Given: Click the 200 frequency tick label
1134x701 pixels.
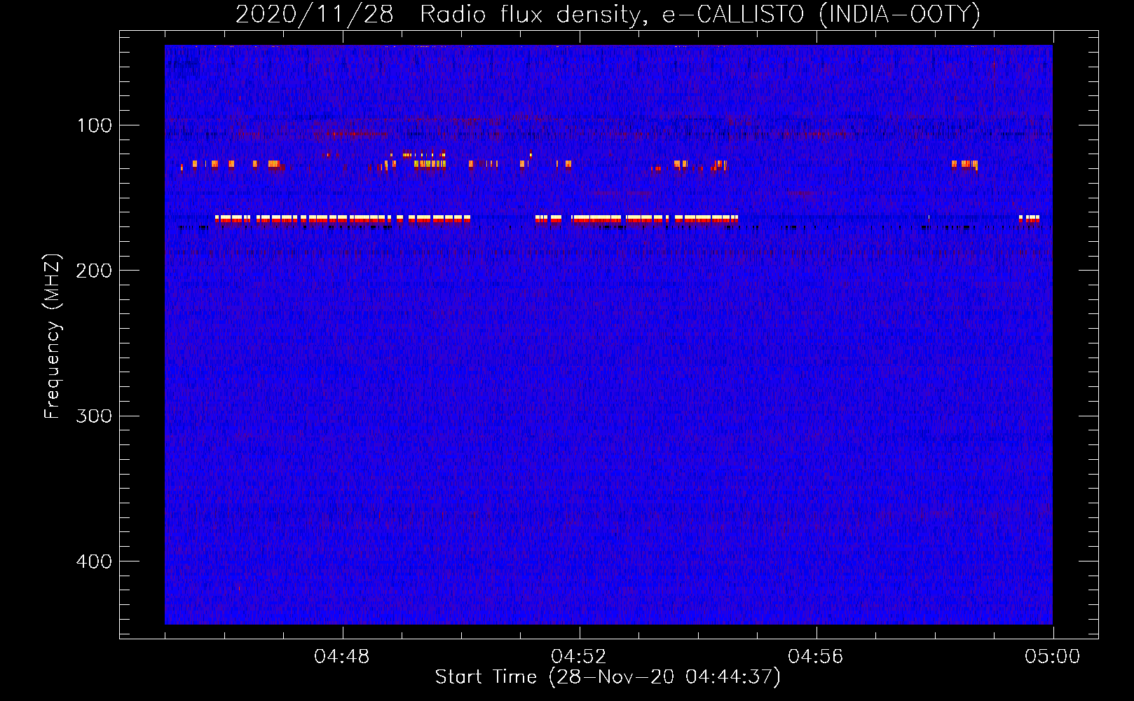Looking at the screenshot, I should click(94, 271).
